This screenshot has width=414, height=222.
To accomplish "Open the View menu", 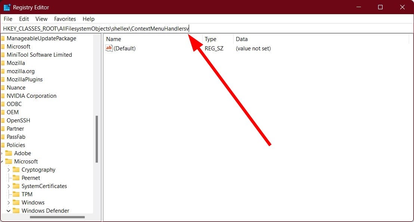I will (41, 19).
